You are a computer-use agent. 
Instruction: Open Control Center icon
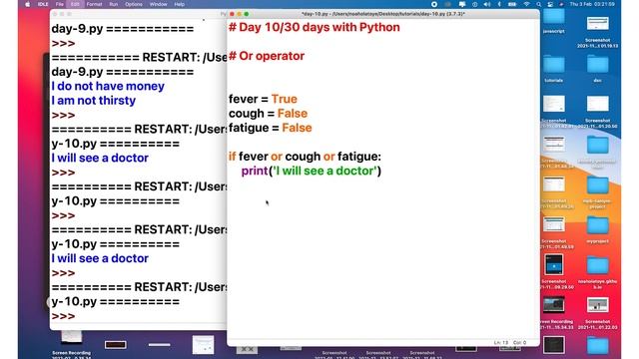click(550, 4)
